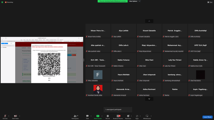Viewport: 214px width, 120px height.
Task: Click name label 'DLH JBR - Tania Tiarawanti'
Action: tap(97, 66)
